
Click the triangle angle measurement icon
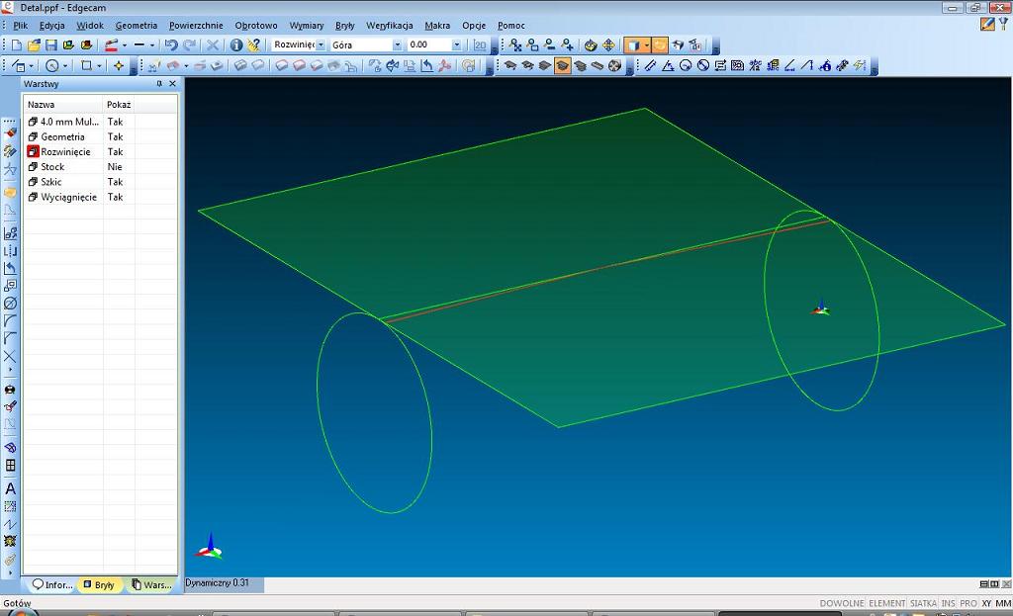[668, 65]
